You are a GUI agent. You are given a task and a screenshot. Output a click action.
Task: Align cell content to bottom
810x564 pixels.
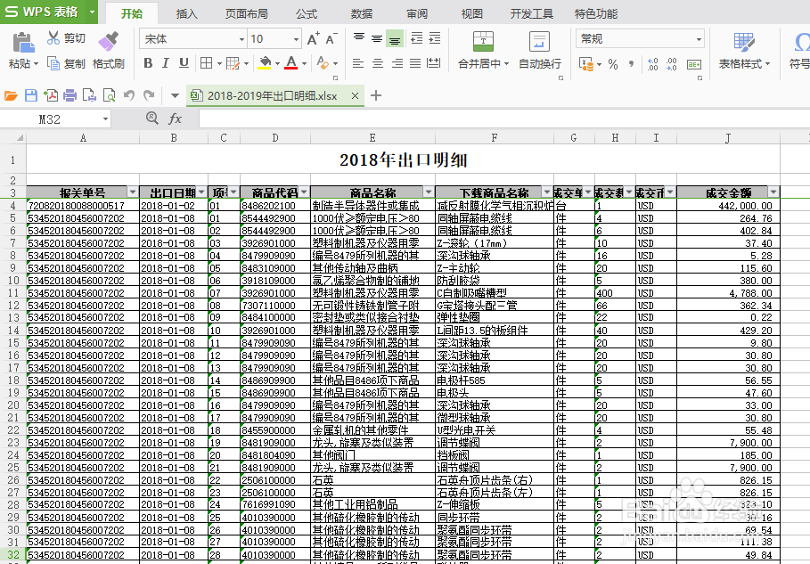[395, 38]
